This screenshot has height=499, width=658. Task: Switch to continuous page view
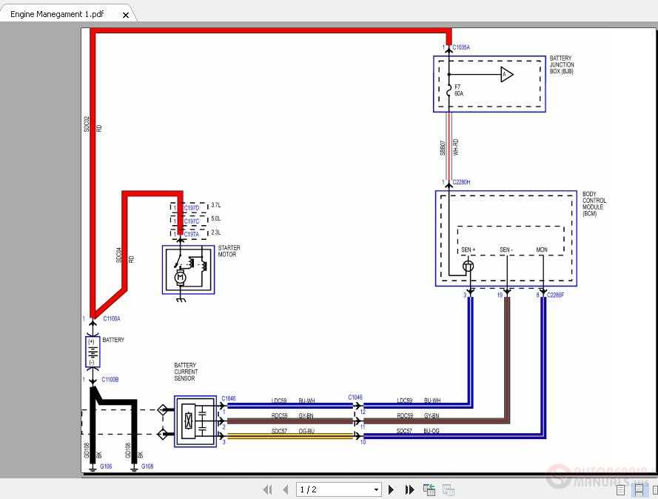click(x=639, y=490)
